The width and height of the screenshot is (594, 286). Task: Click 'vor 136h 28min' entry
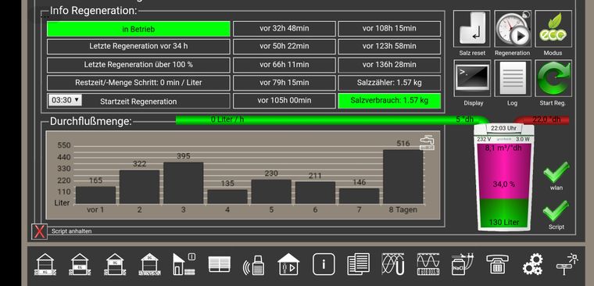click(389, 64)
